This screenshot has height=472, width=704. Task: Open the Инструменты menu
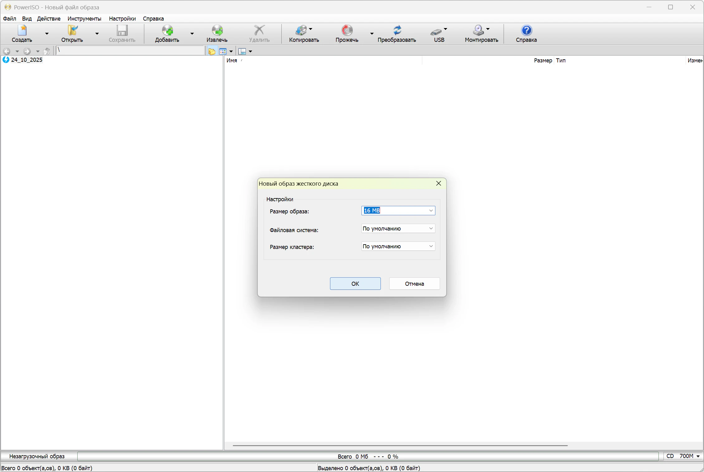(84, 19)
